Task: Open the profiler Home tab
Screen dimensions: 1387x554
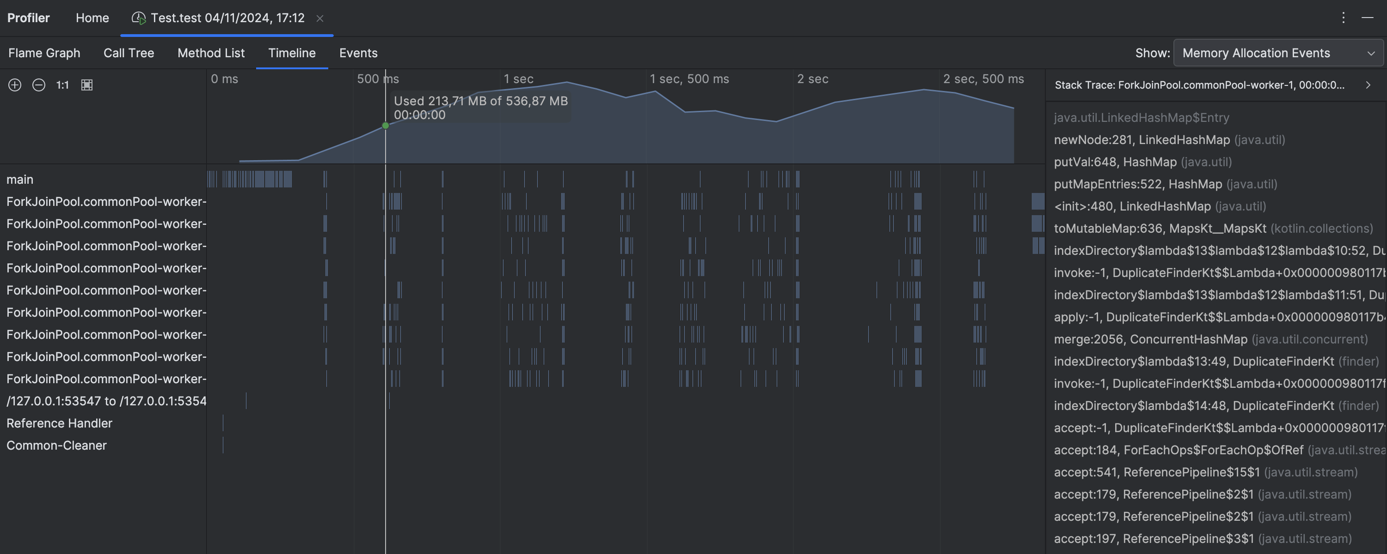Action: click(x=92, y=18)
